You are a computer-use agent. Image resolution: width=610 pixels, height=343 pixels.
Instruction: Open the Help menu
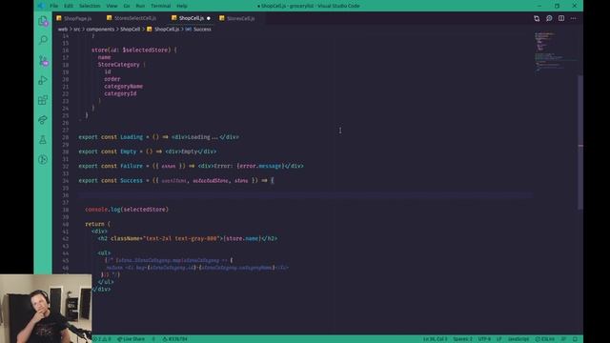tap(182, 6)
